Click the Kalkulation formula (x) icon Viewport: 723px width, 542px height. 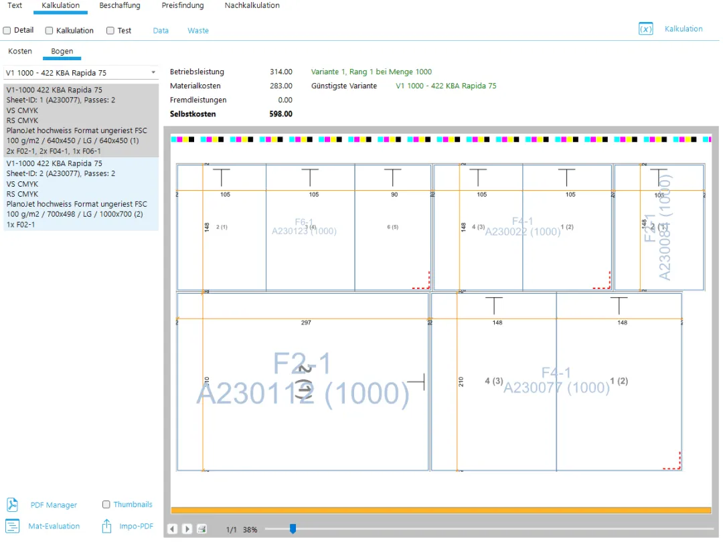tap(645, 29)
